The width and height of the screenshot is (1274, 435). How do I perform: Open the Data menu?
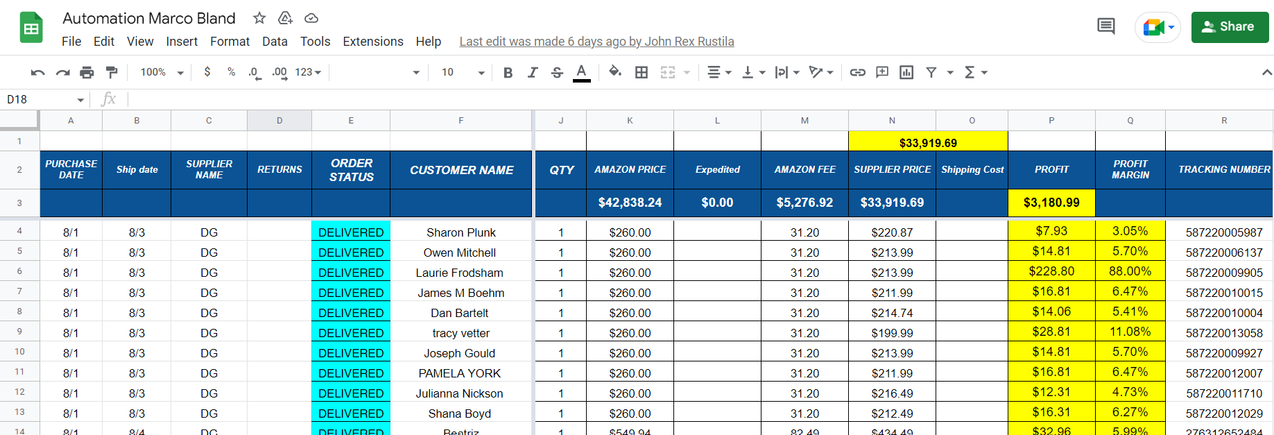[x=275, y=42]
